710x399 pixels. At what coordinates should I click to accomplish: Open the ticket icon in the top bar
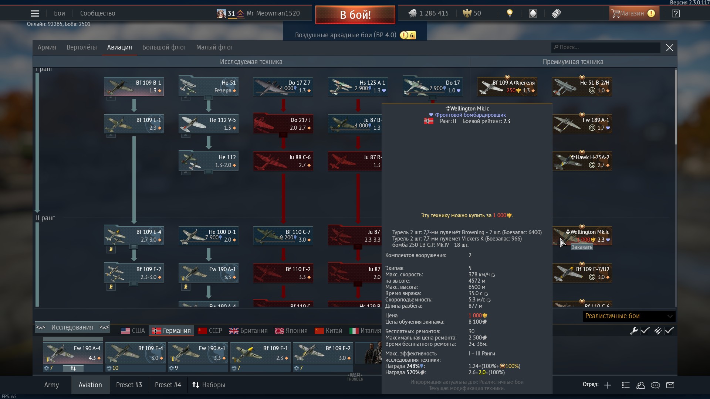(x=556, y=13)
